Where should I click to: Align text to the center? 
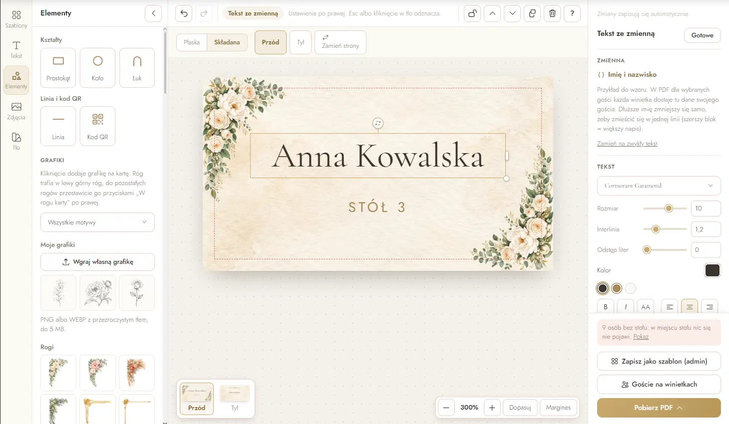pos(690,307)
